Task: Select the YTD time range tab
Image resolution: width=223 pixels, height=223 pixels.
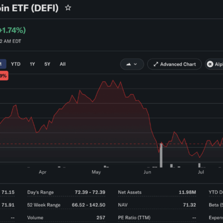Action: 16,64
